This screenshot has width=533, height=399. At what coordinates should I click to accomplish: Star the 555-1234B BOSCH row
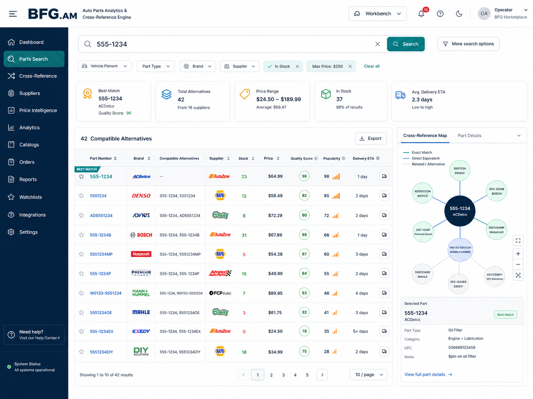(81, 235)
